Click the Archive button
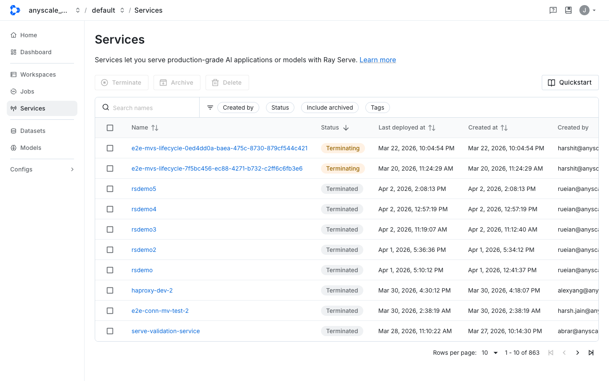The height and width of the screenshot is (381, 609). click(177, 83)
